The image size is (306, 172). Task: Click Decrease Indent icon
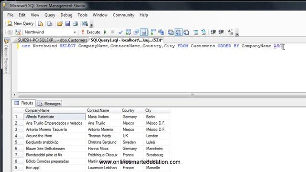213,32
